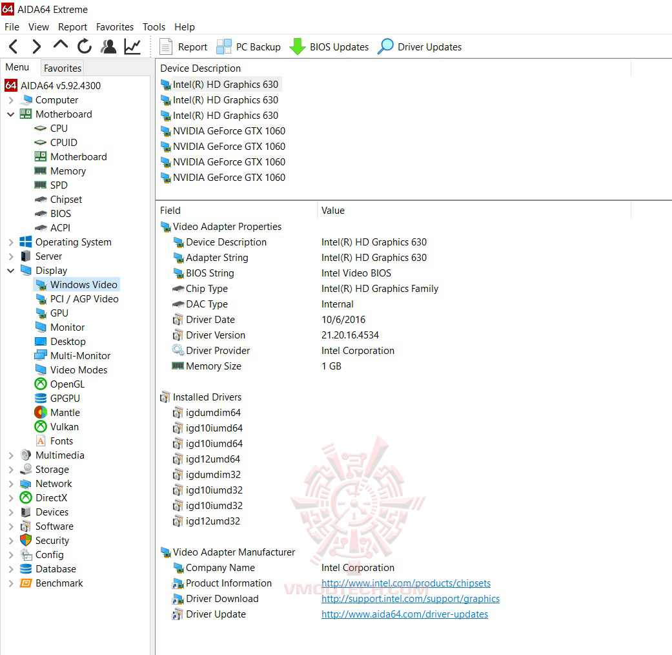This screenshot has height=655, width=672.
Task: Open the Vulkan page
Action: click(x=57, y=427)
